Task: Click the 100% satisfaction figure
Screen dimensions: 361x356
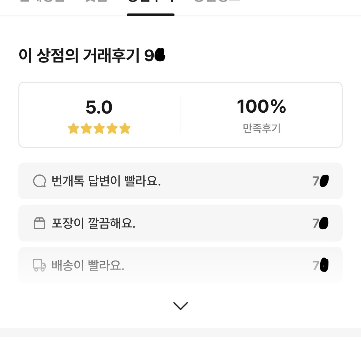Action: click(261, 107)
